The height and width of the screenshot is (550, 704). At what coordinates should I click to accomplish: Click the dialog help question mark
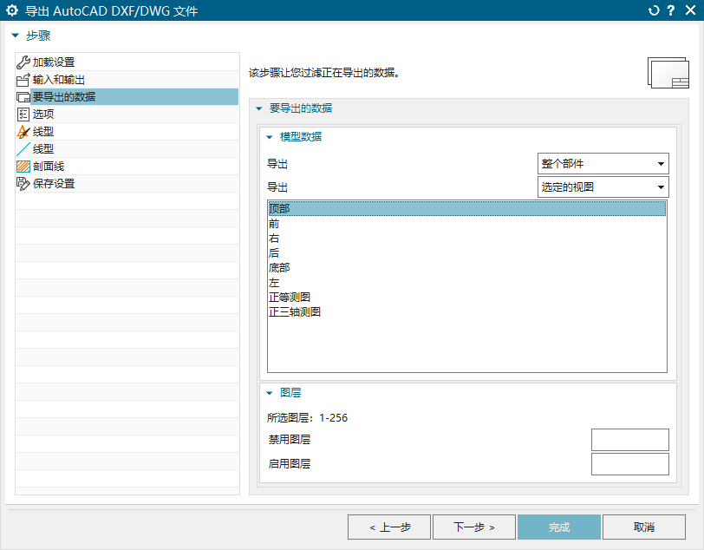(x=672, y=10)
